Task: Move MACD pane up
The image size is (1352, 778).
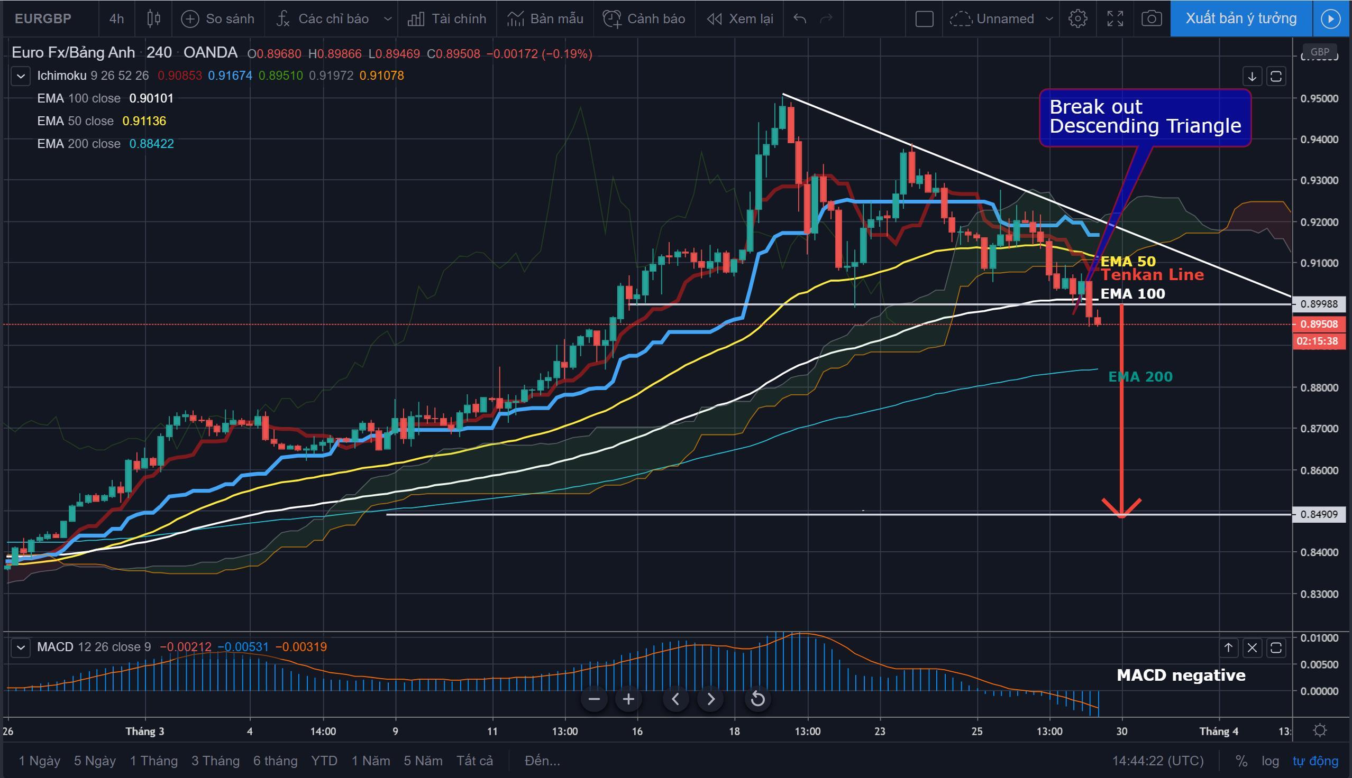Action: point(1229,648)
